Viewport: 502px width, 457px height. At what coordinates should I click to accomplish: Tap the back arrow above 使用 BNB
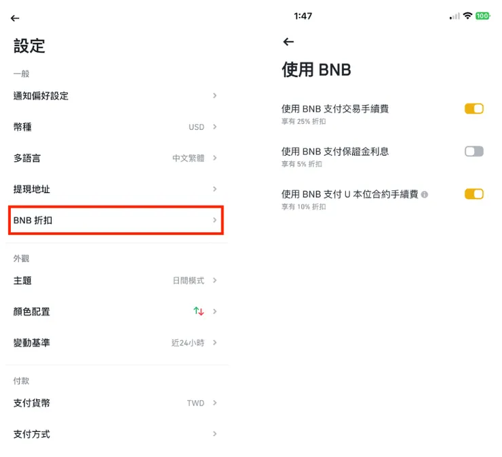tap(288, 42)
